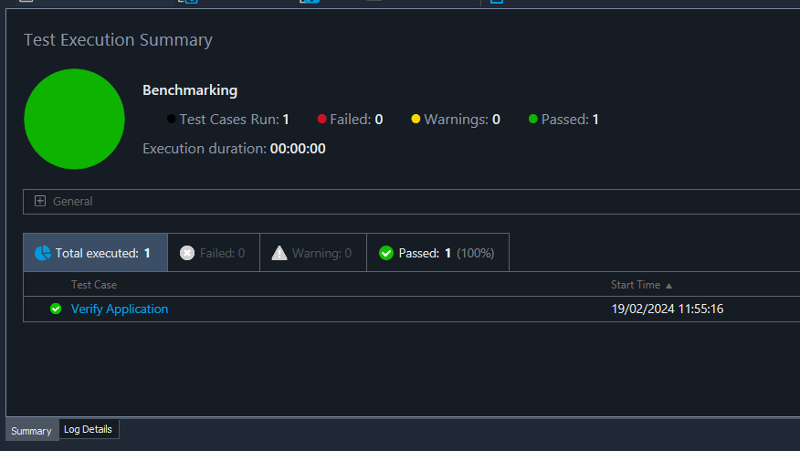The width and height of the screenshot is (800, 451).
Task: Select the Warning: 0 filter tab
Action: [x=312, y=253]
